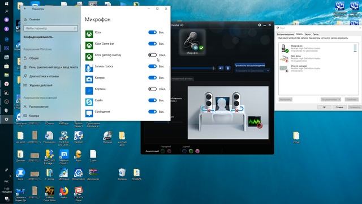Turn off microphone access for Xbox
Screen dimensions: 362x204
click(x=152, y=32)
